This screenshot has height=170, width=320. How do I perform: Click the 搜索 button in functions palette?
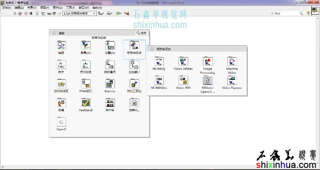(x=141, y=33)
